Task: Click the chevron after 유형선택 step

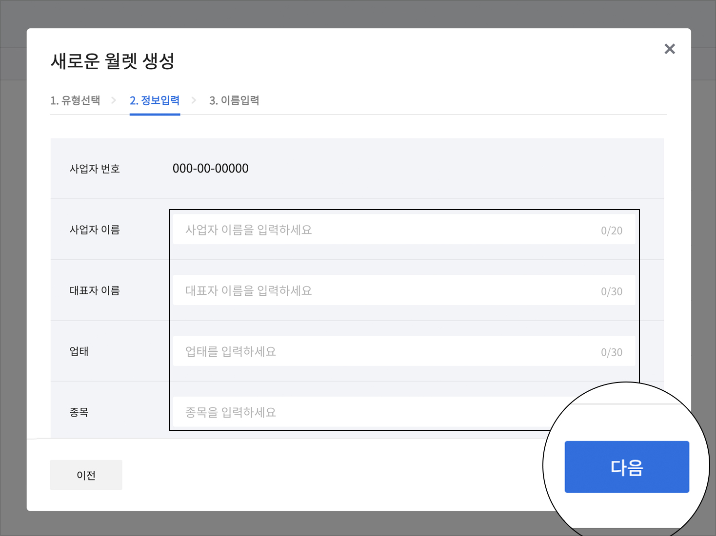Action: 114,100
